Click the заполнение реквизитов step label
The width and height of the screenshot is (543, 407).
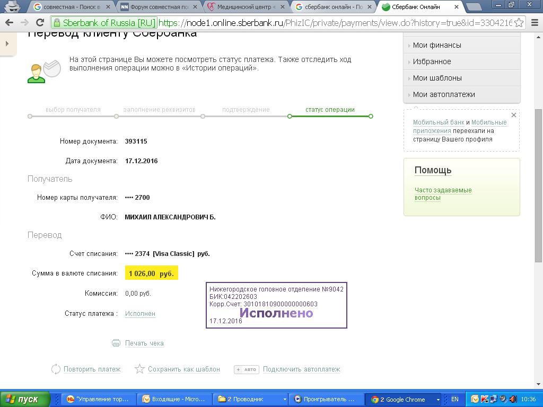[159, 110]
